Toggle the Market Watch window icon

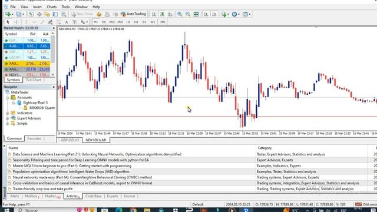click(31, 14)
